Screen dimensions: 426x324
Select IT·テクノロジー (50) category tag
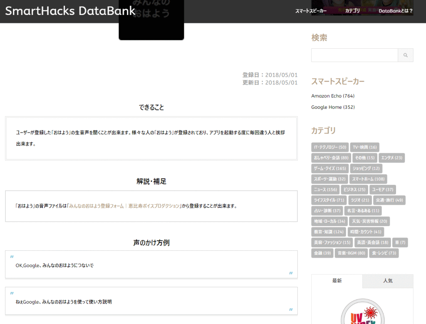[330, 147]
